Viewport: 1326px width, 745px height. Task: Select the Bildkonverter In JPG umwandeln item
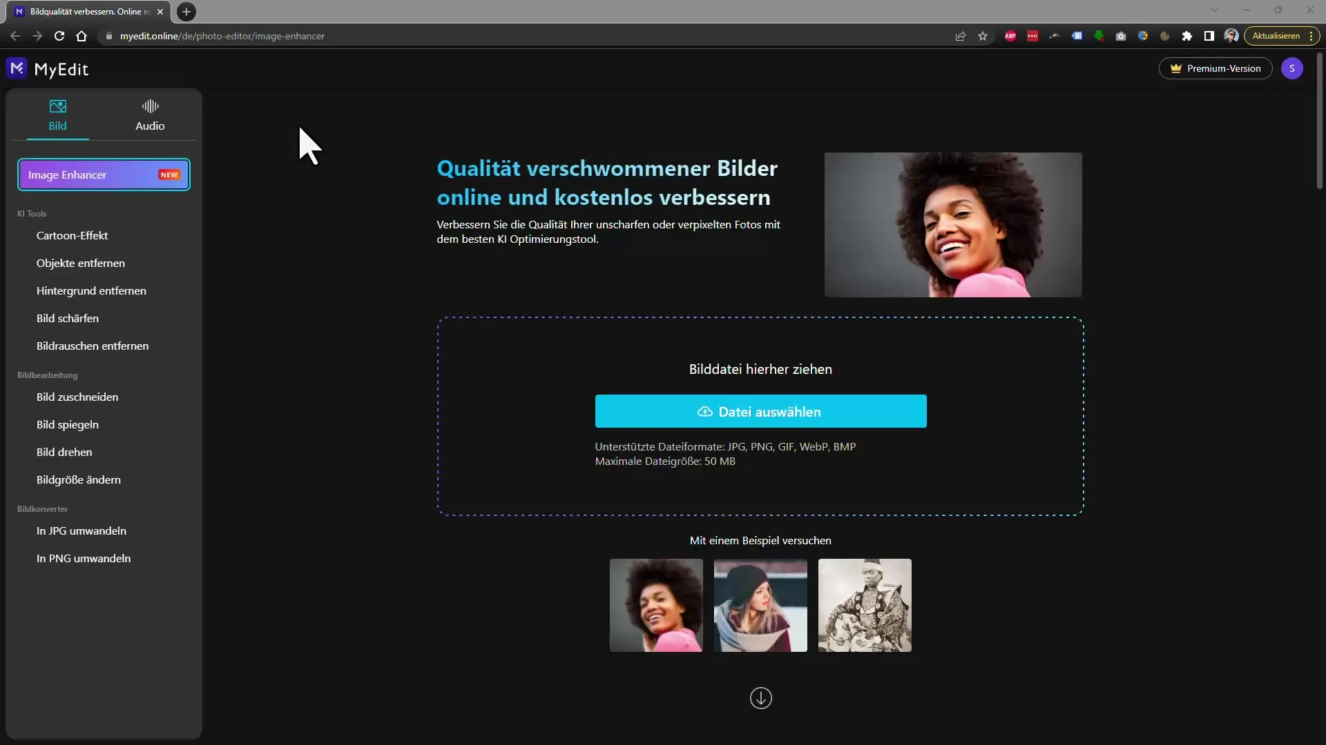[x=81, y=530]
